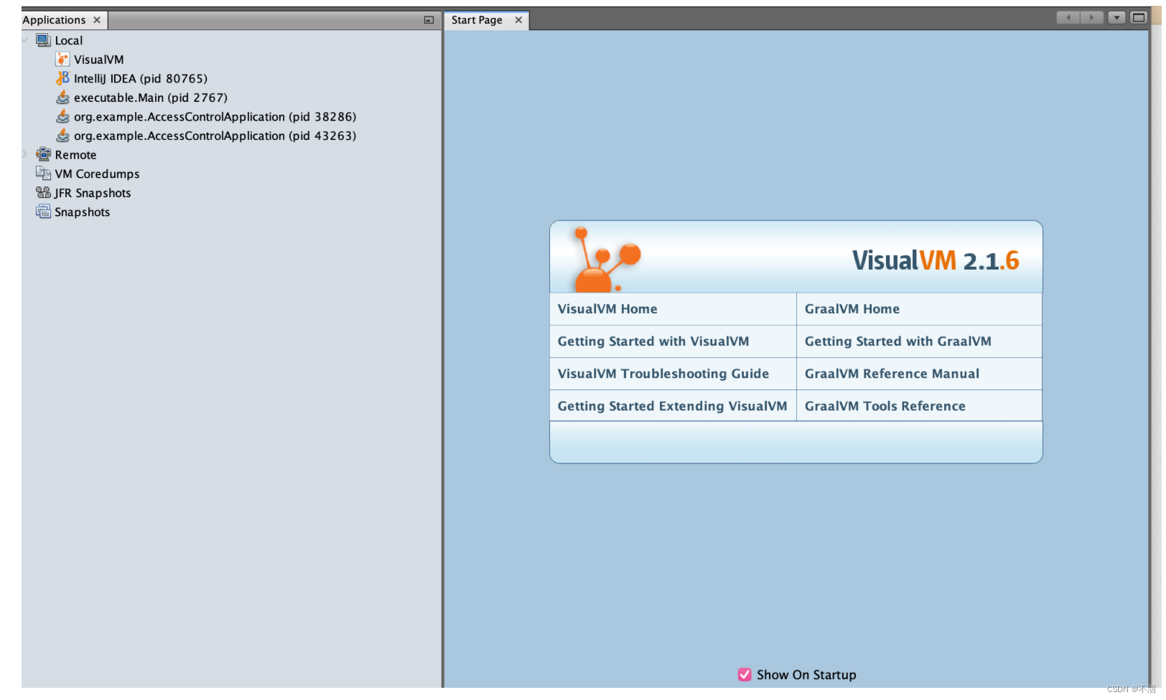
Task: Click the Remote hosts icon
Action: pyautogui.click(x=43, y=154)
